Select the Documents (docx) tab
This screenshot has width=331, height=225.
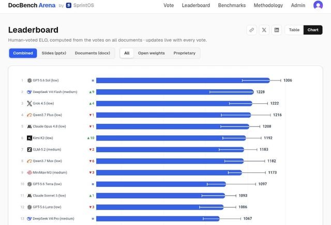point(93,53)
